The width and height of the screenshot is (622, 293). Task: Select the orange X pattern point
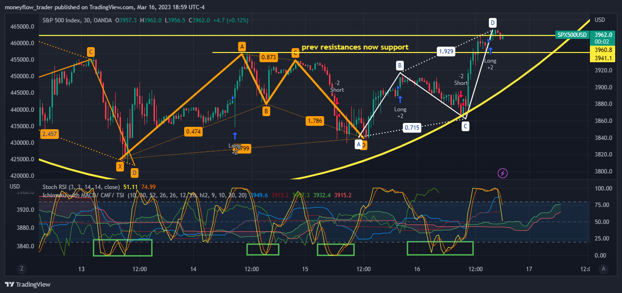point(120,167)
